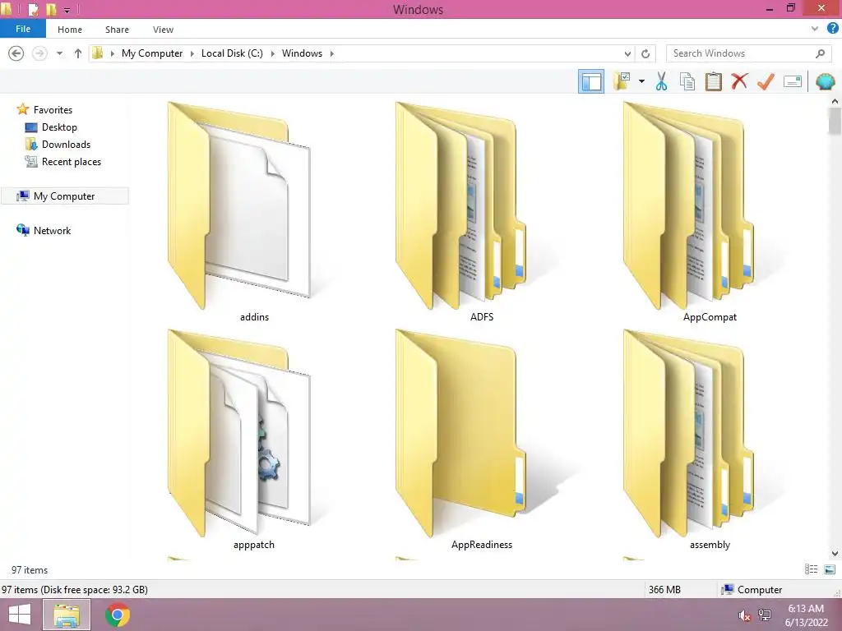Open the File tab
Image resolution: width=842 pixels, height=631 pixels.
coord(23,29)
